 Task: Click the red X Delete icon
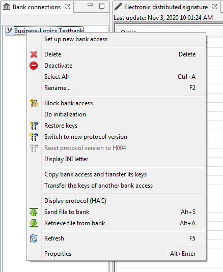pyautogui.click(x=34, y=54)
